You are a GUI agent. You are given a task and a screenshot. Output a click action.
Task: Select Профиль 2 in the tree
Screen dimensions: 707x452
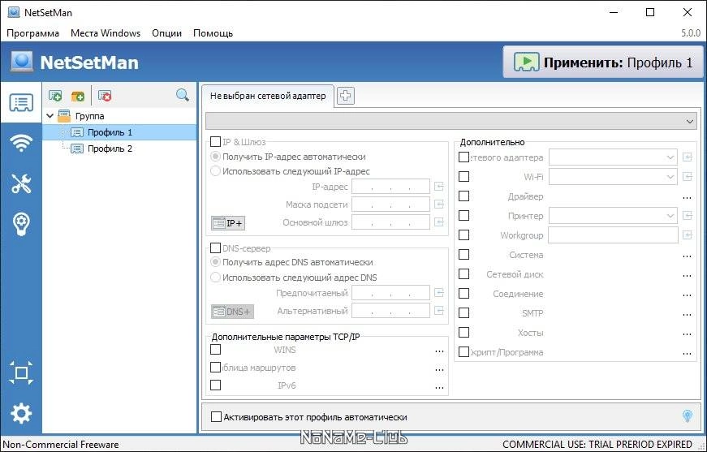tap(110, 149)
